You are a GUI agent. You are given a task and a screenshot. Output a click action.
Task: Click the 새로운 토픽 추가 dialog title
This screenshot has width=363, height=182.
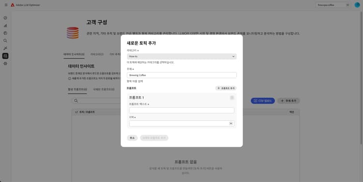click(141, 43)
